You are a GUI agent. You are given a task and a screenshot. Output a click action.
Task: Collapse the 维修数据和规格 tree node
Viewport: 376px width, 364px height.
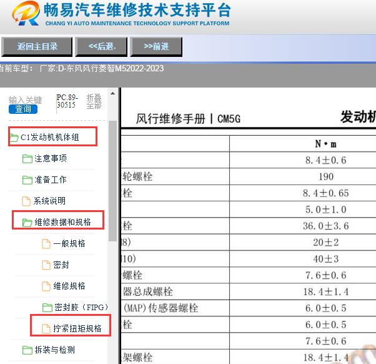coord(62,222)
